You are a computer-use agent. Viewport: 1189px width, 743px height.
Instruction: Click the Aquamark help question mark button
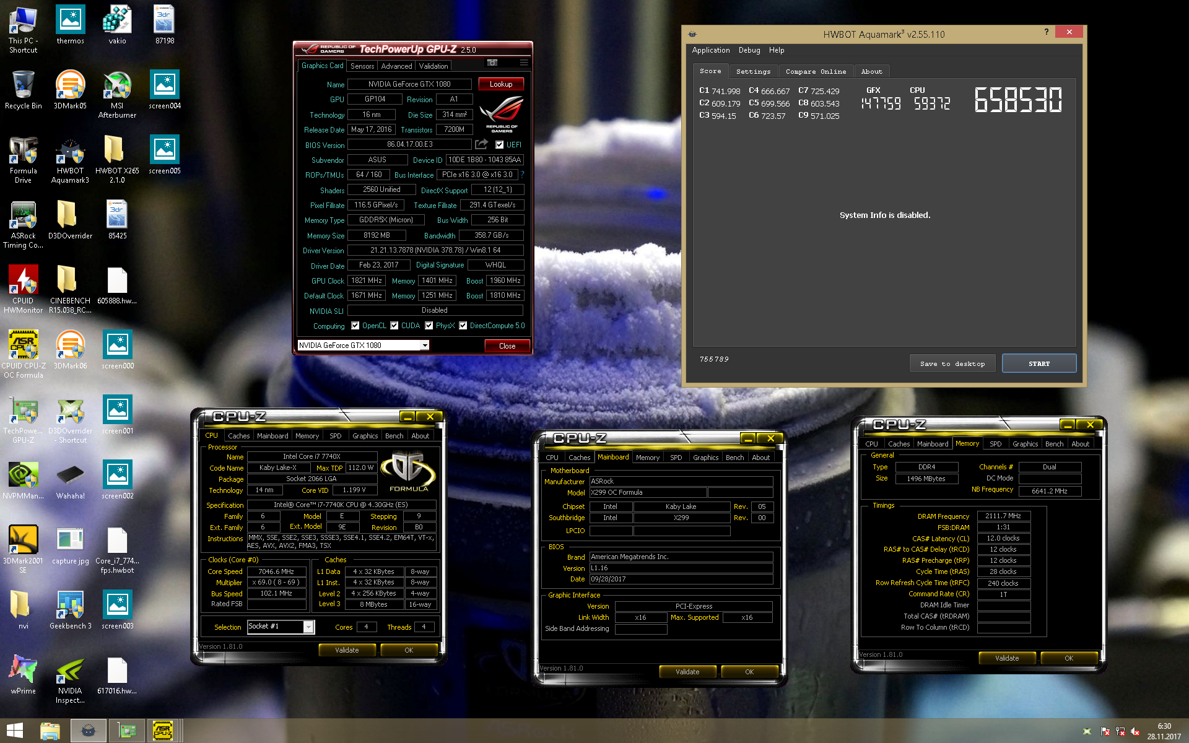pyautogui.click(x=1047, y=32)
